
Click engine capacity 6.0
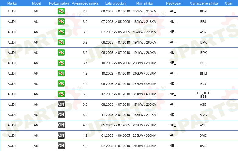(x=85, y=94)
